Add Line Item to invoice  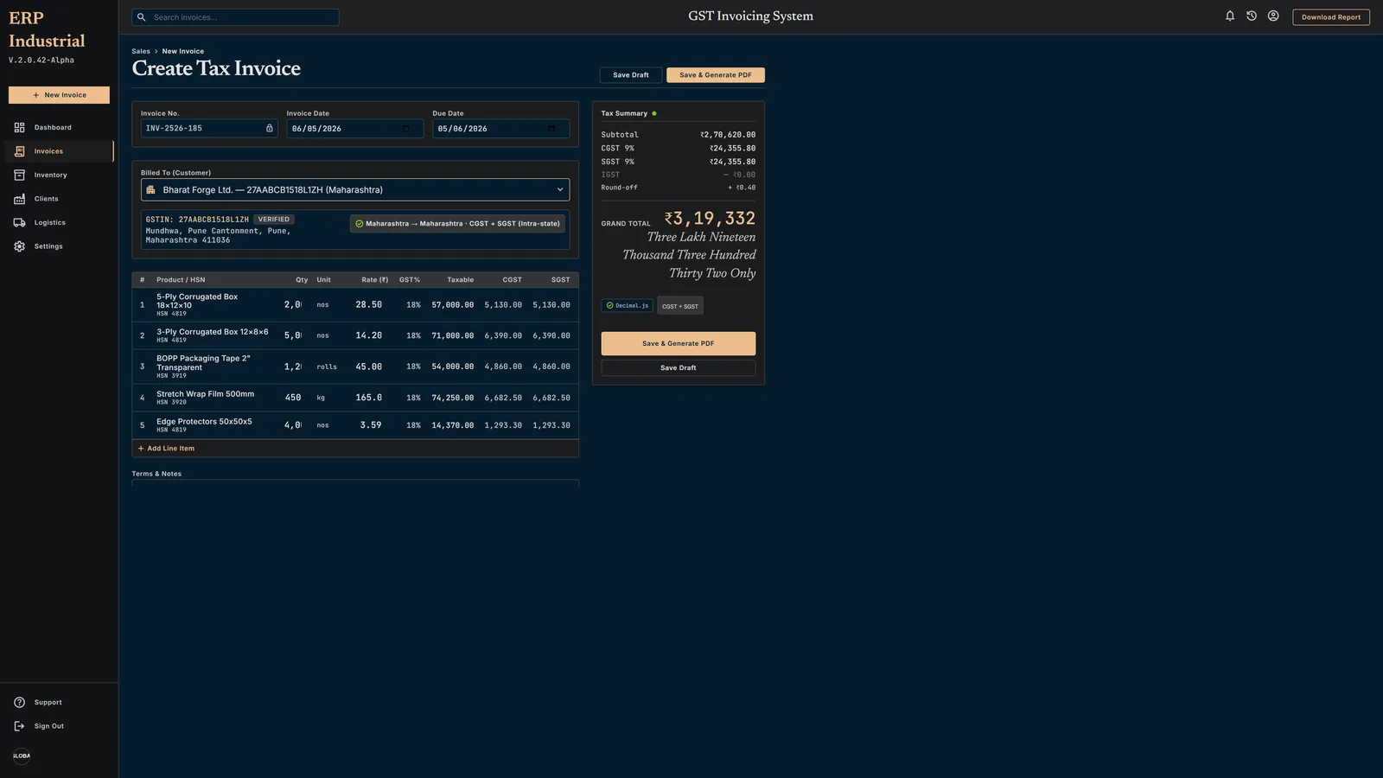tap(166, 449)
